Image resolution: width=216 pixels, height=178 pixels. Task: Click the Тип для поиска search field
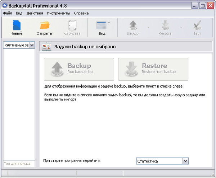(19, 163)
